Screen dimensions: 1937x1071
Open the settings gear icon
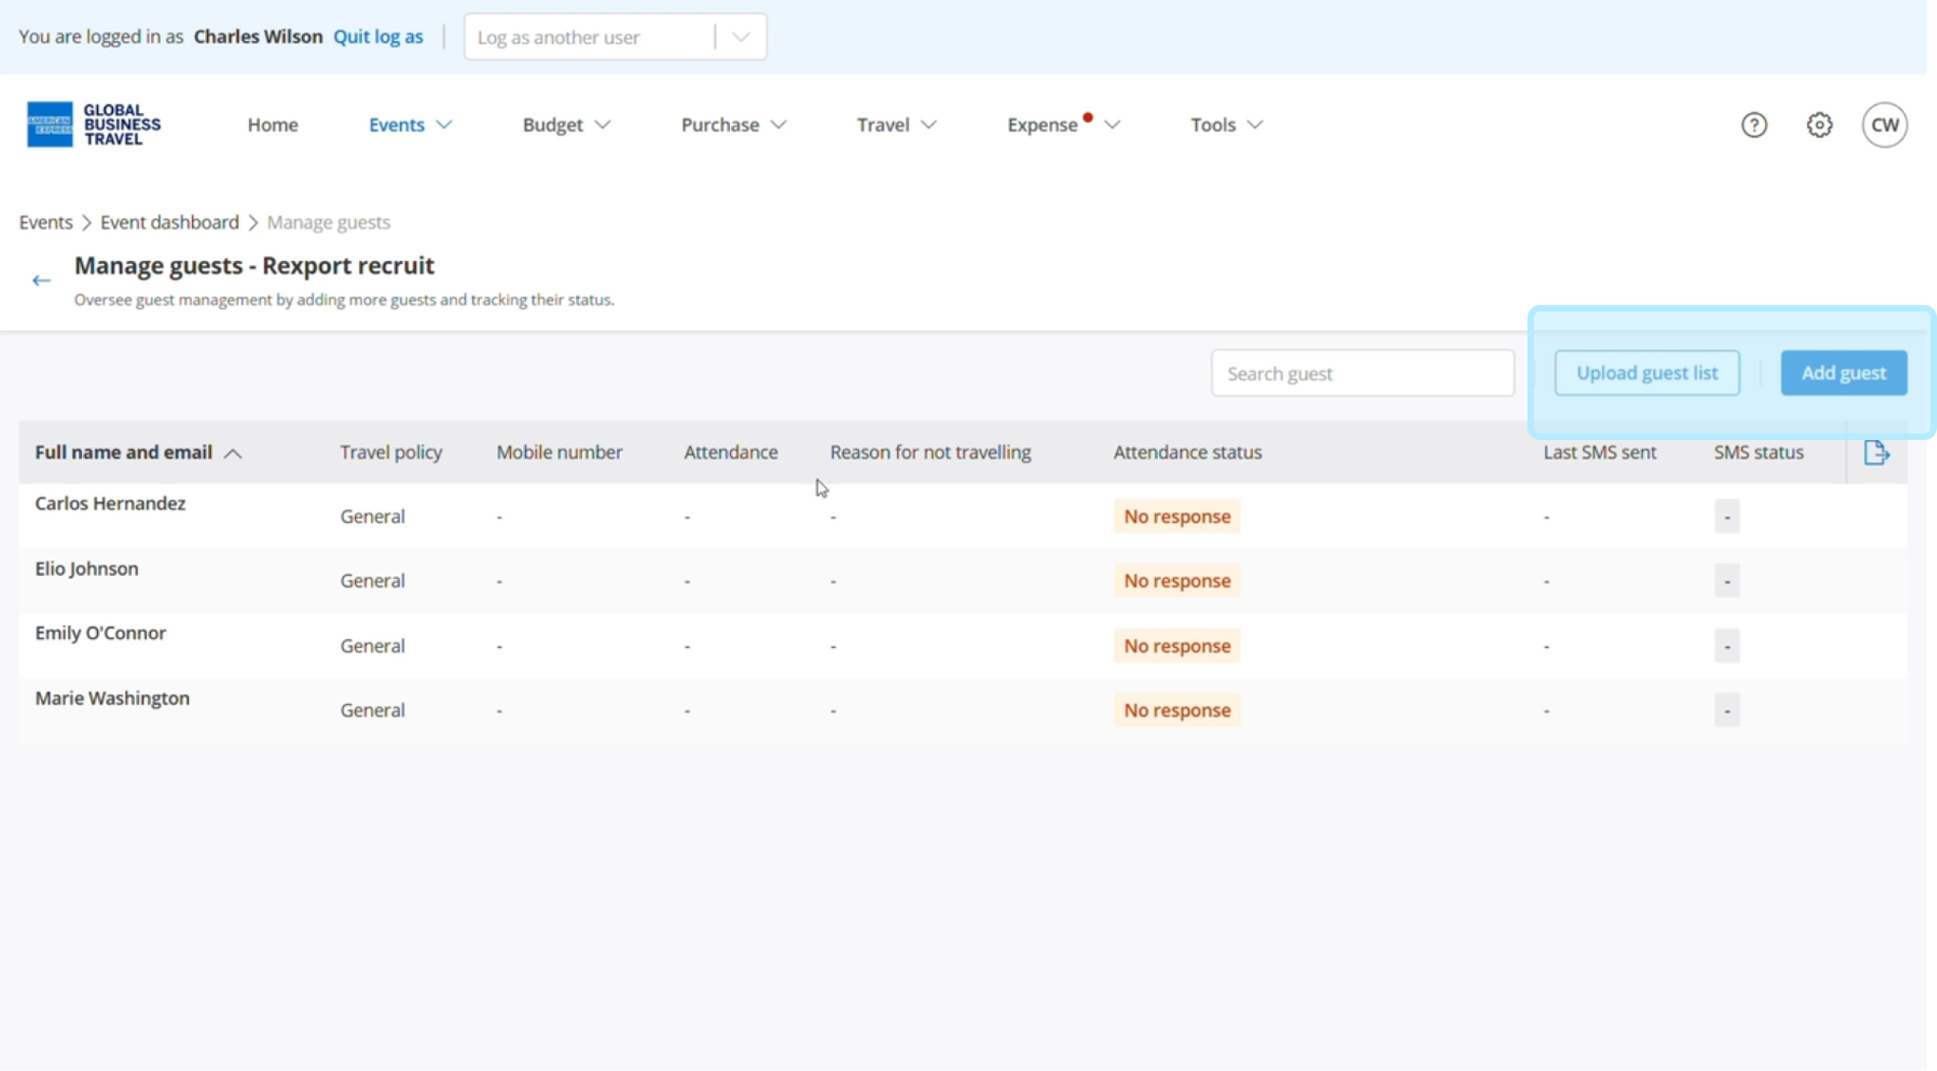point(1819,125)
